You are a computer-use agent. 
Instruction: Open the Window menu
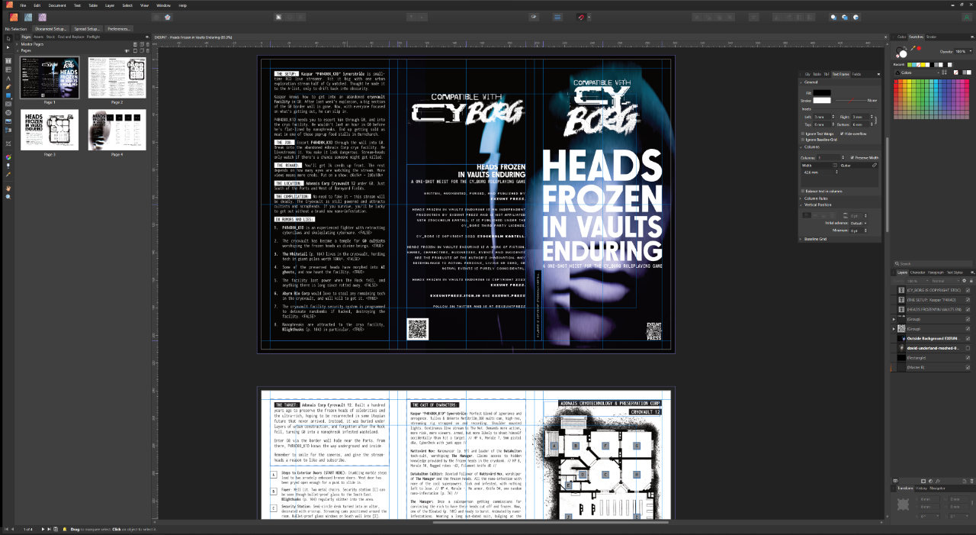click(x=163, y=5)
